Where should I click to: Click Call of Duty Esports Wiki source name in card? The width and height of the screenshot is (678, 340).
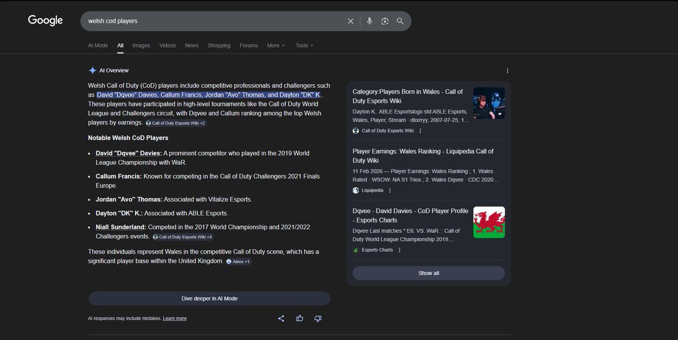388,130
